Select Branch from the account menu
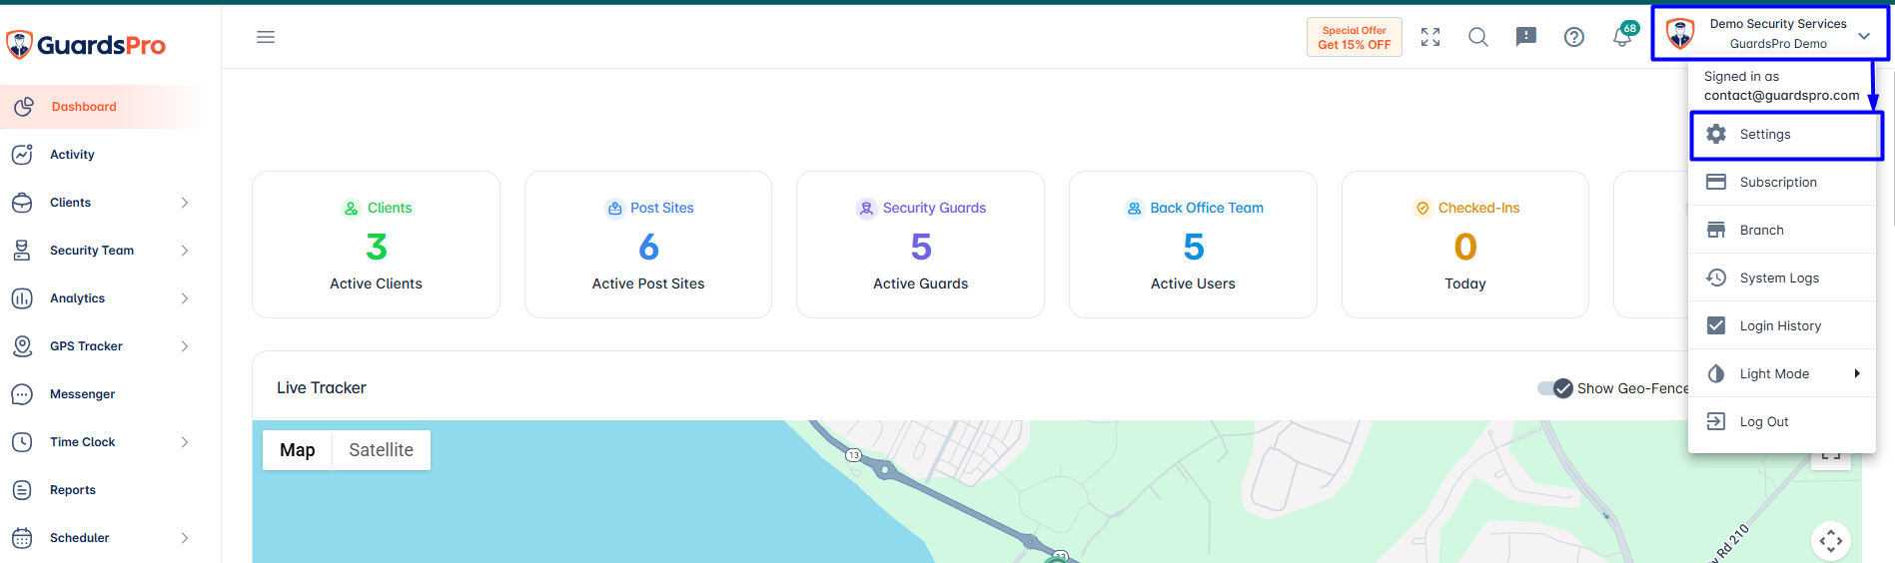Viewport: 1895px width, 563px height. (x=1782, y=230)
